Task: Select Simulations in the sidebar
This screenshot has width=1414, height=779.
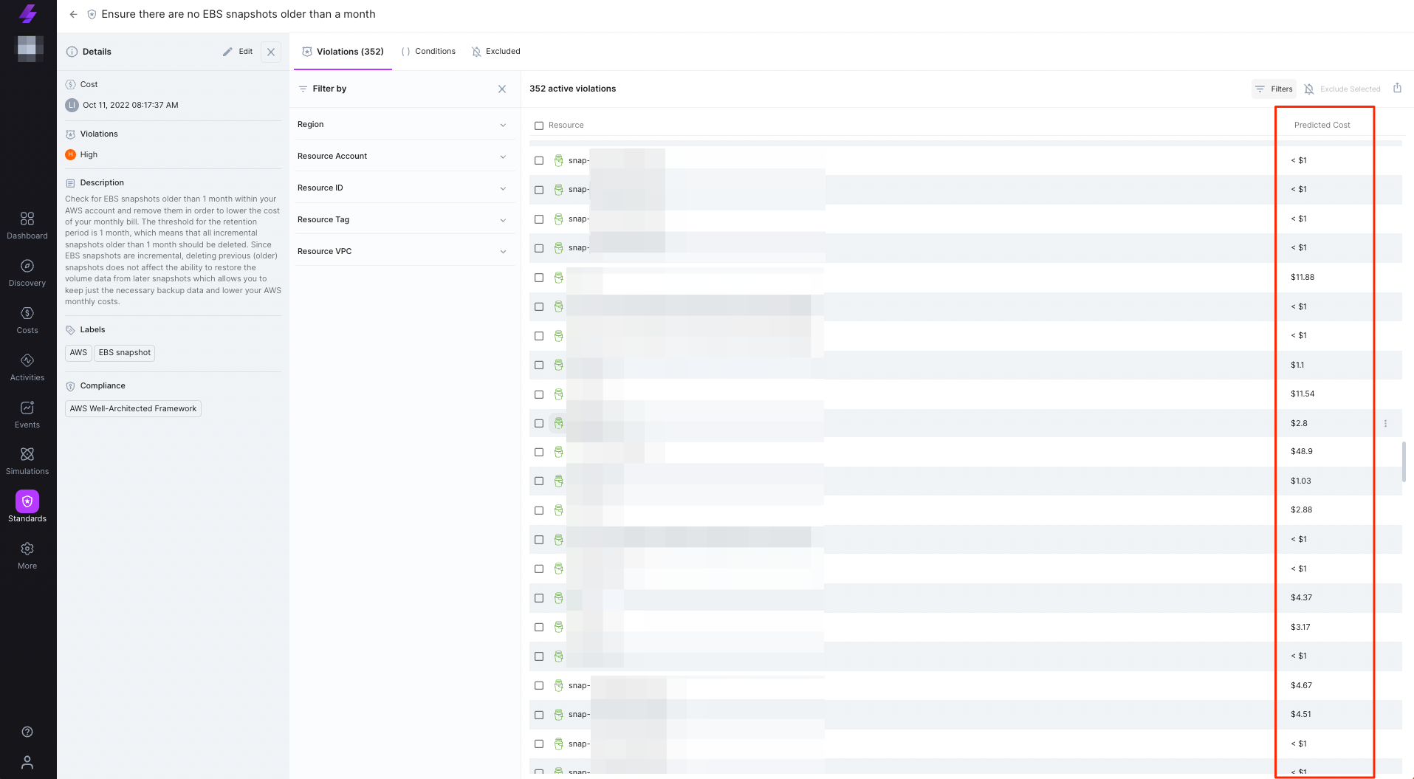Action: [27, 459]
